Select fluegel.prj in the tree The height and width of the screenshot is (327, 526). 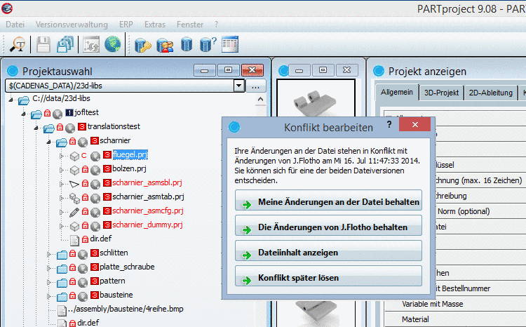pos(130,154)
